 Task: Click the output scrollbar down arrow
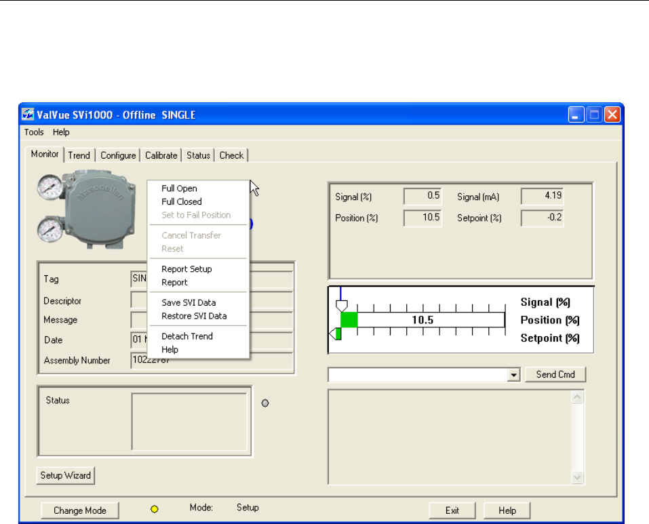[577, 477]
